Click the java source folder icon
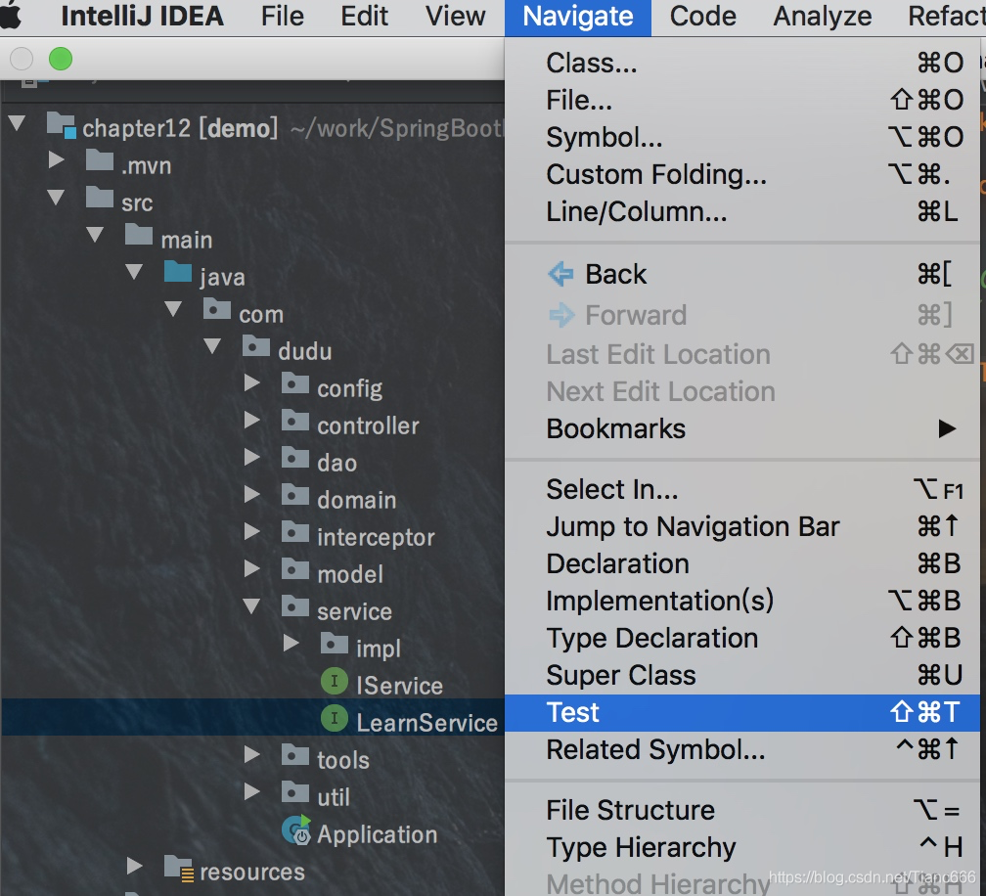This screenshot has height=896, width=986. pyautogui.click(x=178, y=274)
